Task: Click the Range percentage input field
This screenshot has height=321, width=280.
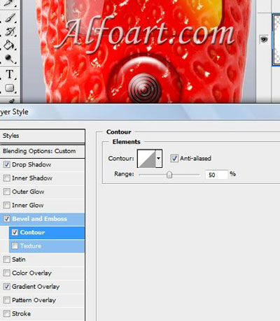Action: (216, 175)
